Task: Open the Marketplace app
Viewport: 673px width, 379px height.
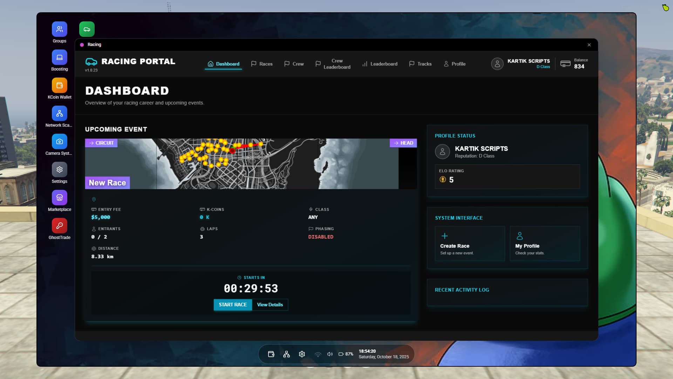Action: click(x=60, y=198)
